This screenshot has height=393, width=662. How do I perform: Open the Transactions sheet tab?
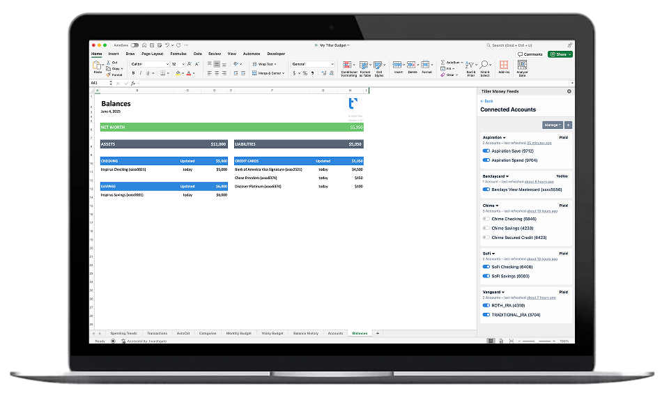pyautogui.click(x=157, y=333)
